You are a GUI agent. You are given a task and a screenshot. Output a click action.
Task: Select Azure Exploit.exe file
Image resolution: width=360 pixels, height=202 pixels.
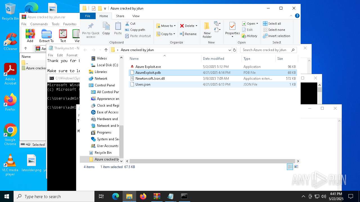tap(213, 67)
